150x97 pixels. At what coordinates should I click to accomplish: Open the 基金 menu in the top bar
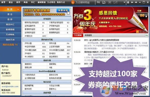[11, 2]
